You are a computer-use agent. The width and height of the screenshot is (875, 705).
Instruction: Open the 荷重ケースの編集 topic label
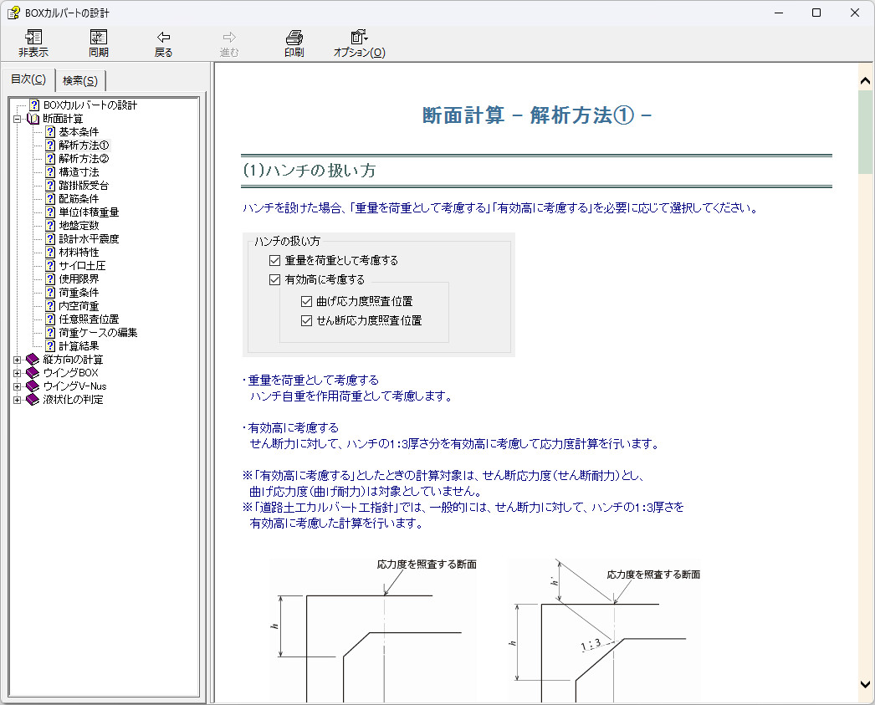(98, 332)
